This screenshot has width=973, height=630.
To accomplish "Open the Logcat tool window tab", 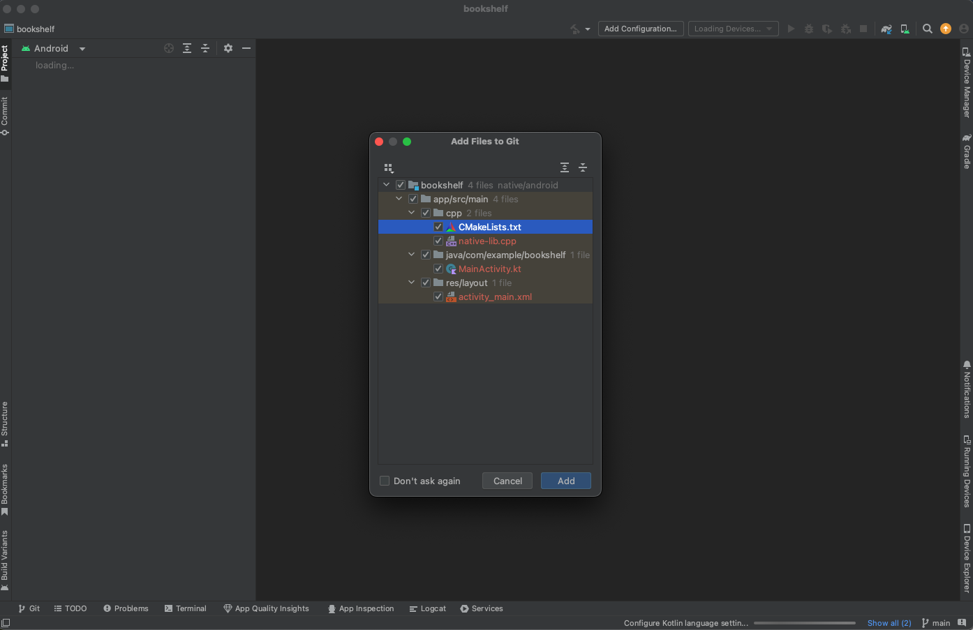I will (x=428, y=608).
